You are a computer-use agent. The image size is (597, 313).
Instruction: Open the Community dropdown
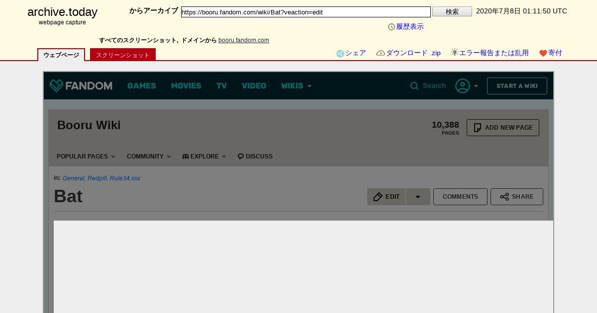coord(149,156)
